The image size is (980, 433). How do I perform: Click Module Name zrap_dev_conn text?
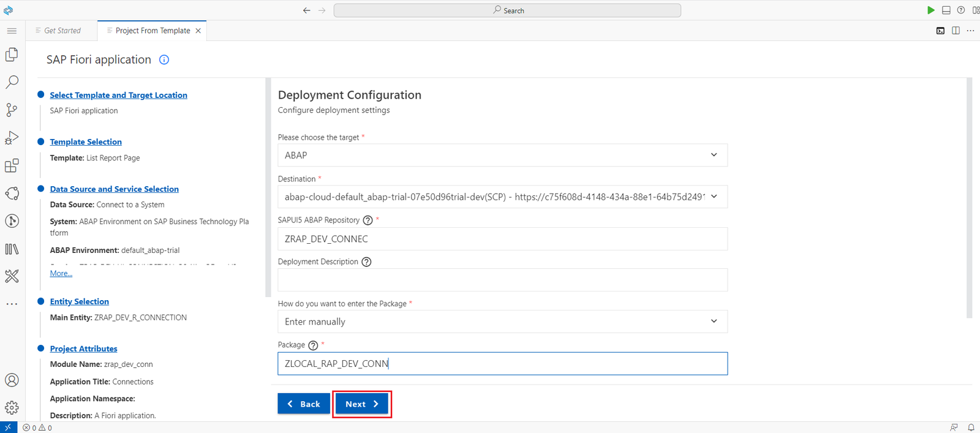(102, 364)
